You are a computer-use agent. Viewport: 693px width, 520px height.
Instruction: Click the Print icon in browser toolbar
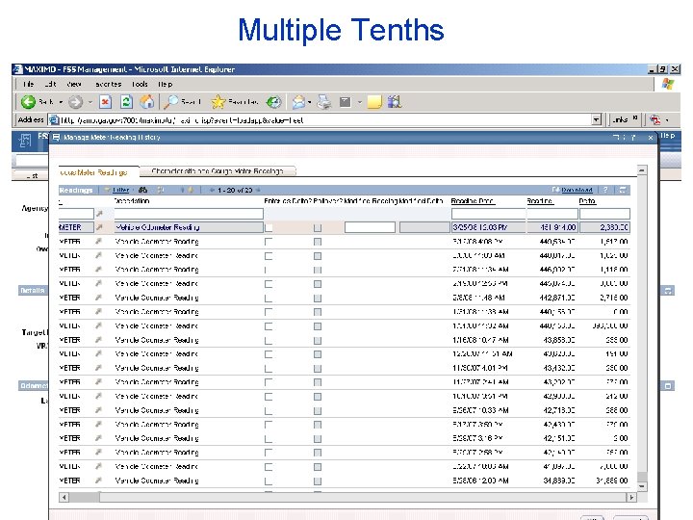[324, 102]
